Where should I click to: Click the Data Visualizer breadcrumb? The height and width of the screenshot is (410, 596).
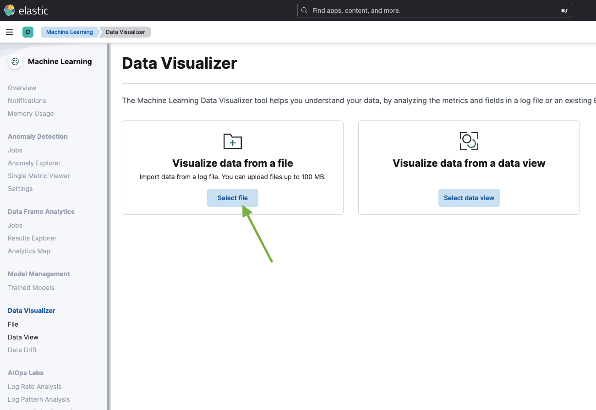click(126, 32)
